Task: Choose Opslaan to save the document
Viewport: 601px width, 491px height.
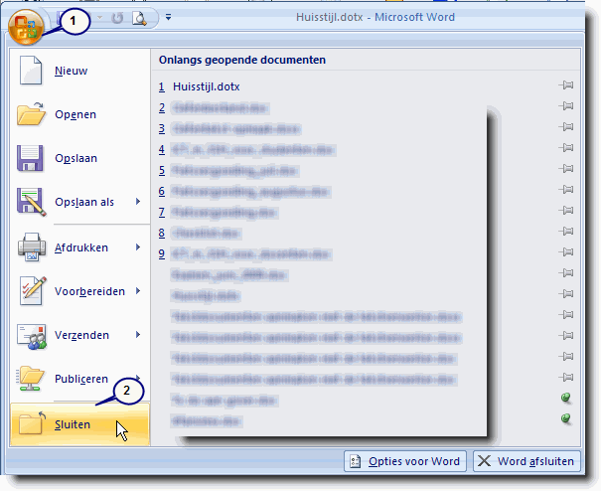Action: pos(79,158)
